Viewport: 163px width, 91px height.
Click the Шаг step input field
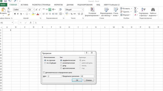point(54,76)
